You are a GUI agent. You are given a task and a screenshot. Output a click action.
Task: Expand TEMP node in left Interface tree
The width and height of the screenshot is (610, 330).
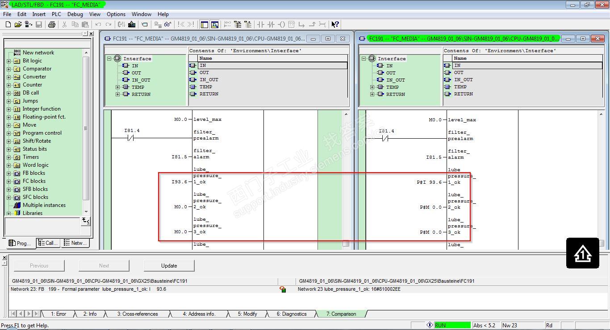coord(118,87)
